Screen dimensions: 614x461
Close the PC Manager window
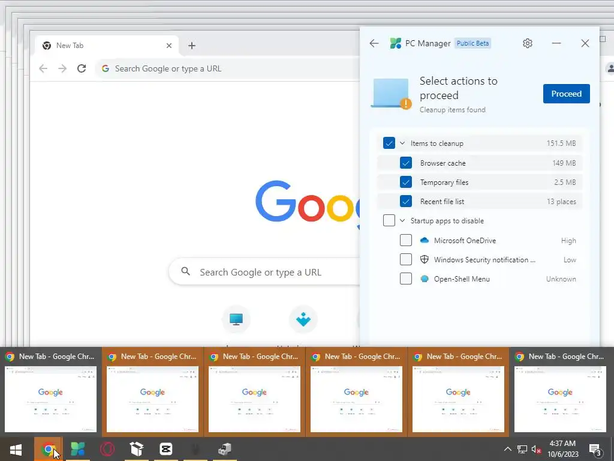coord(585,43)
